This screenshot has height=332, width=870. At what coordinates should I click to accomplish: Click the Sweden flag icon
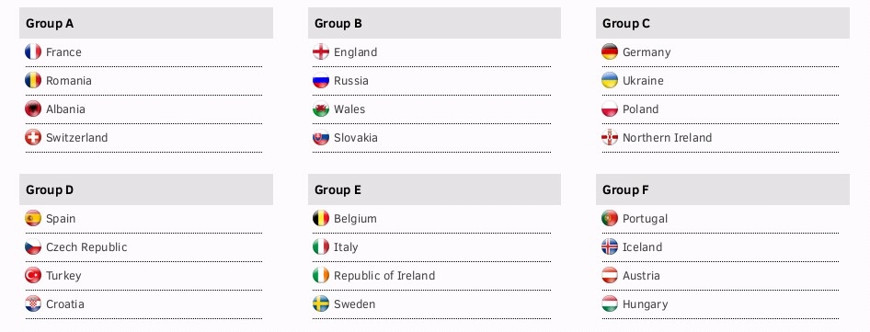tap(321, 303)
